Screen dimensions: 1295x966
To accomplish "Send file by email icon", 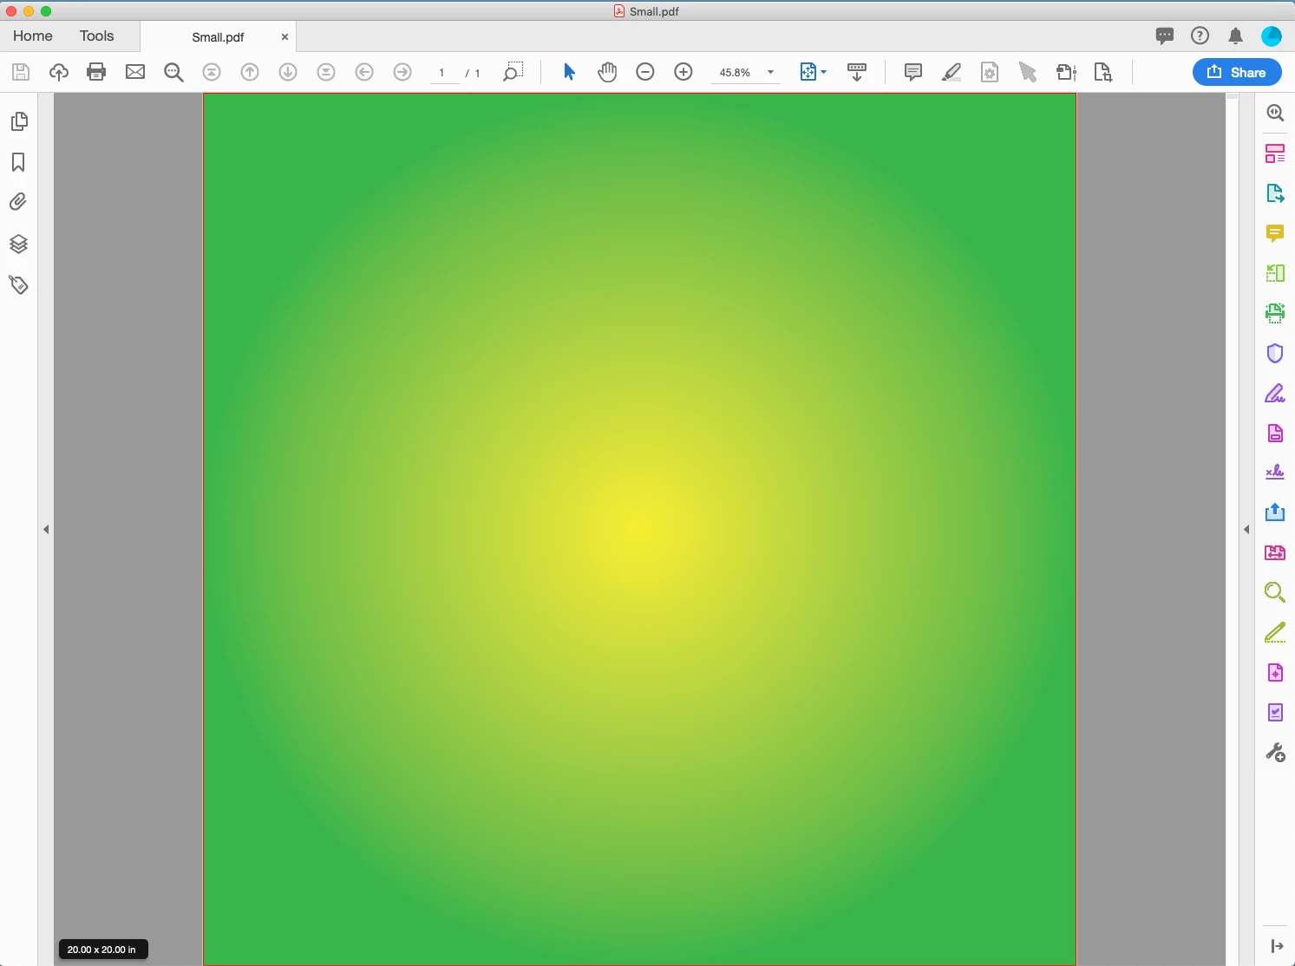I will point(135,72).
